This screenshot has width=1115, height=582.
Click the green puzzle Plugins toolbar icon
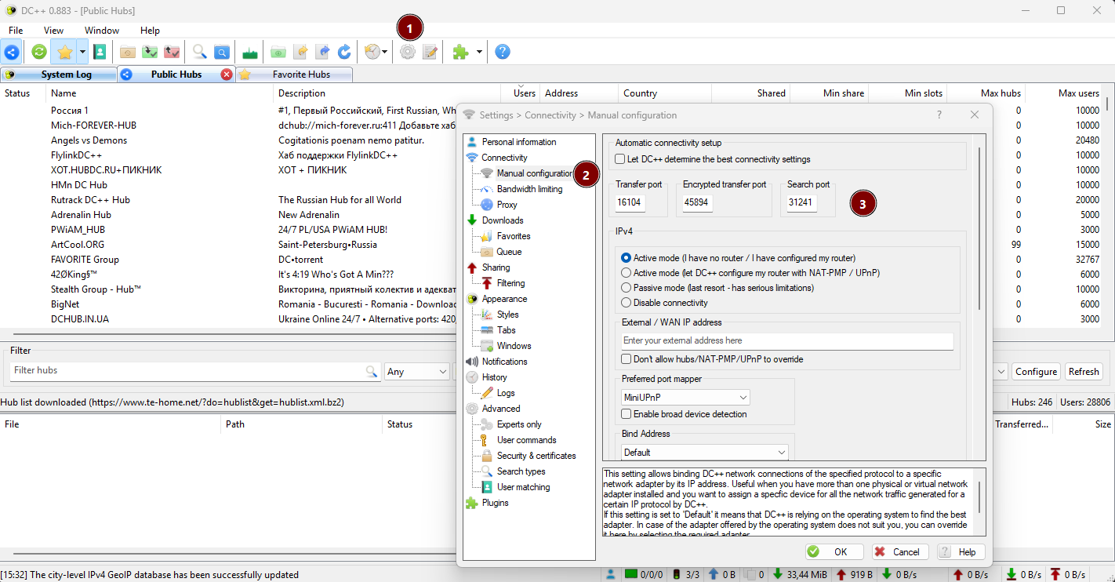coord(461,52)
